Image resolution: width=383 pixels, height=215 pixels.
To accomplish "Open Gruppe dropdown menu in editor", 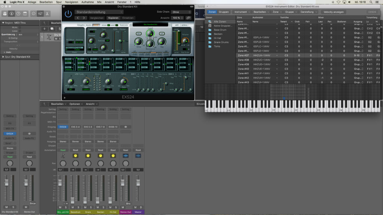I will tap(291, 12).
